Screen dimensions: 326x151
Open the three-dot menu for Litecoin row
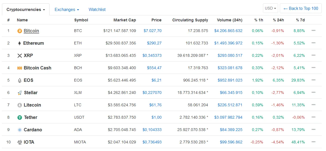tap(314, 105)
